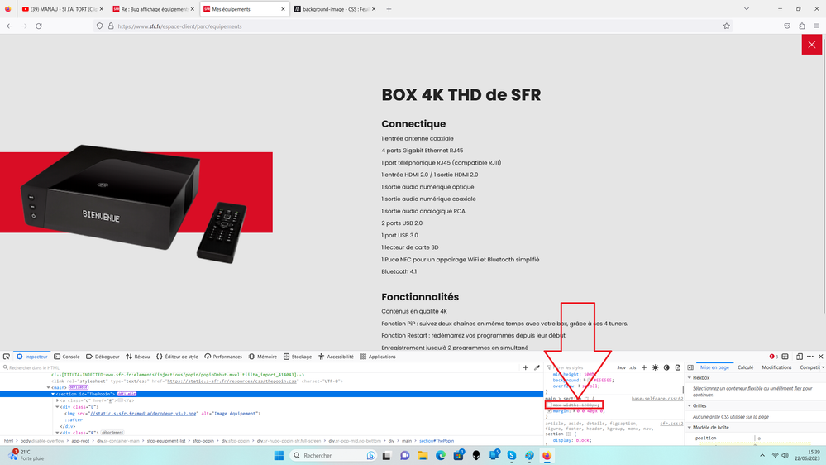
Task: Open the Performances tab
Action: click(223, 357)
